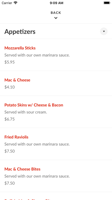This screenshot has width=112, height=200.
Task: Open the Appetizers category dropdown arrow
Action: (x=104, y=31)
